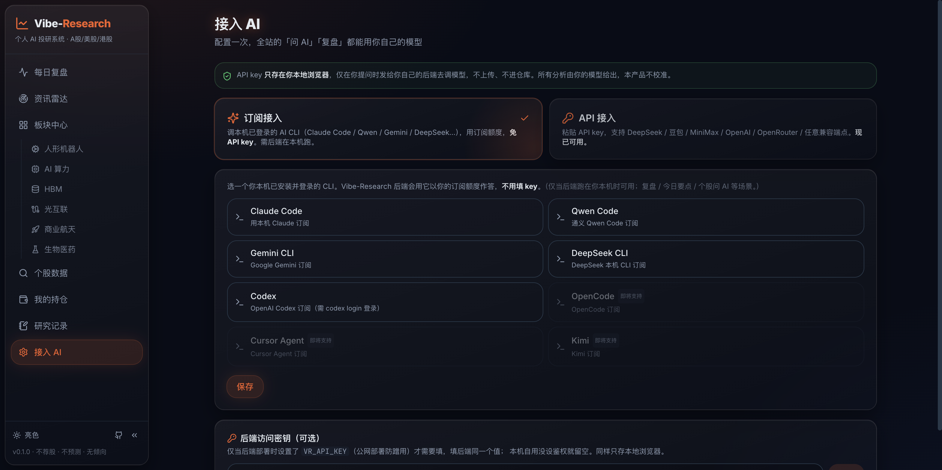Click the rocket icon beside 商业航天

click(x=35, y=230)
